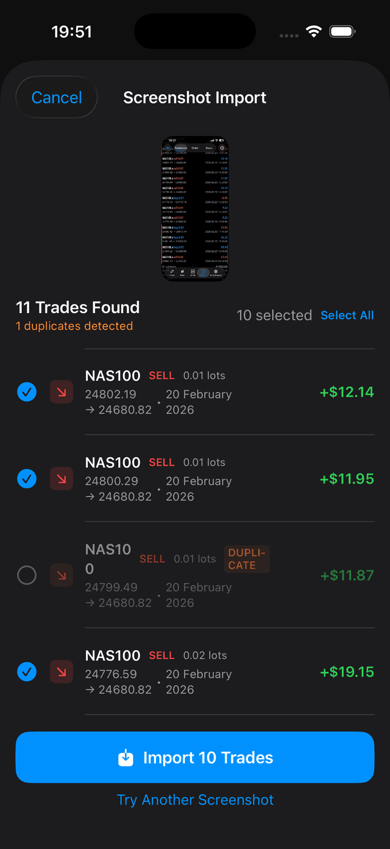Tap the sell arrow icon for 24800.29 trade
This screenshot has width=390, height=849.
[61, 479]
